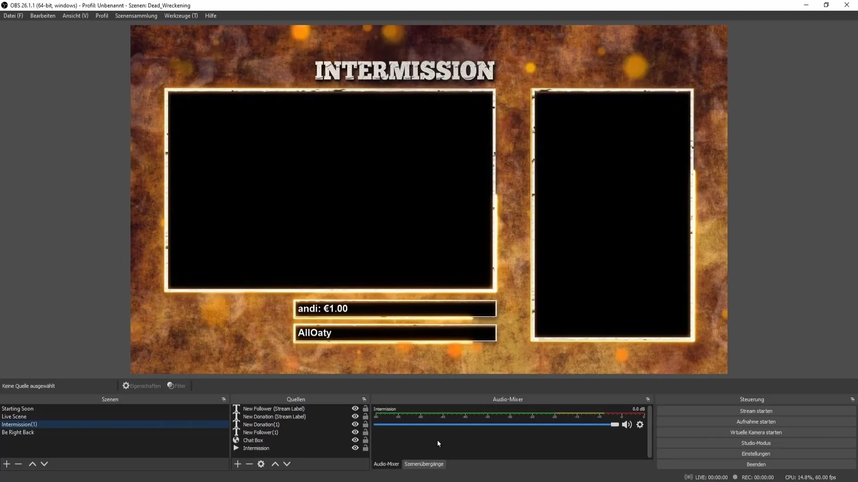
Task: Move scene up with arrow icon
Action: [32, 464]
